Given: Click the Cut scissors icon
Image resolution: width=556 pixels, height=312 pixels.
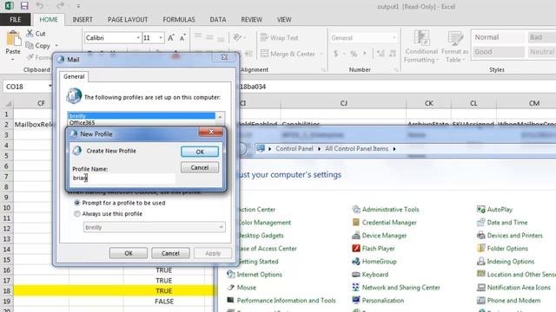Looking at the screenshot, I should pyautogui.click(x=30, y=33).
